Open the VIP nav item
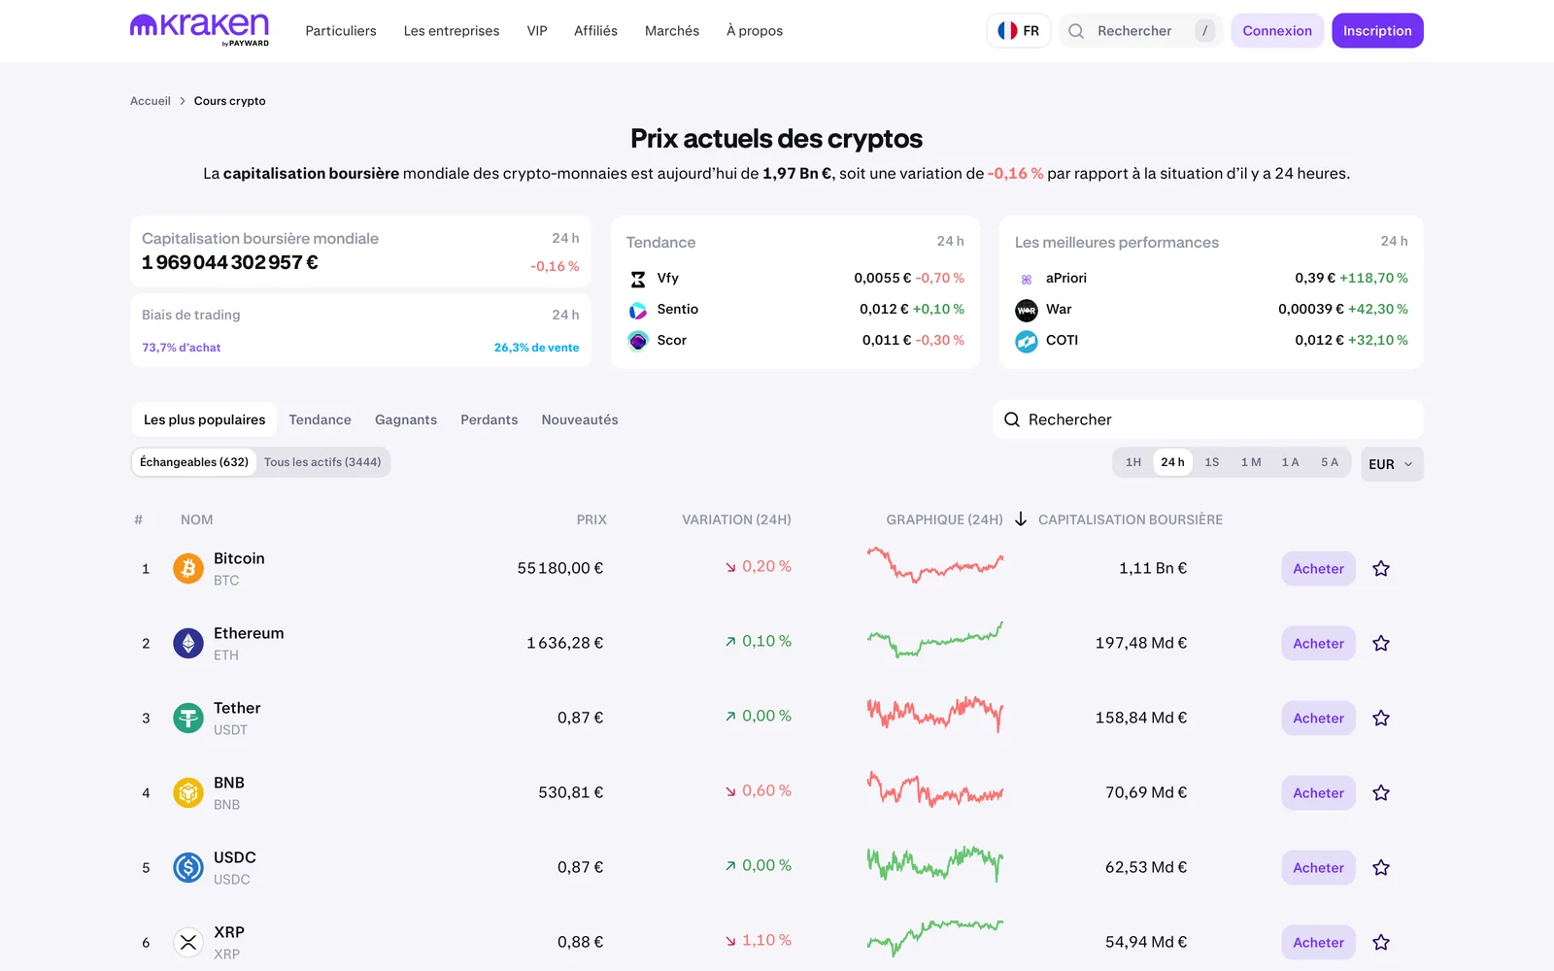Image resolution: width=1554 pixels, height=971 pixels. click(537, 31)
